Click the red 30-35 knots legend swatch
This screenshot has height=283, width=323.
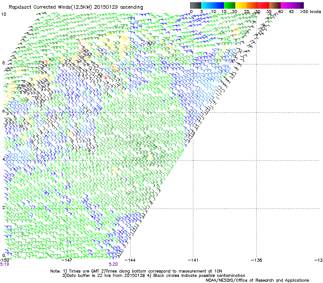pyautogui.click(x=264, y=5)
